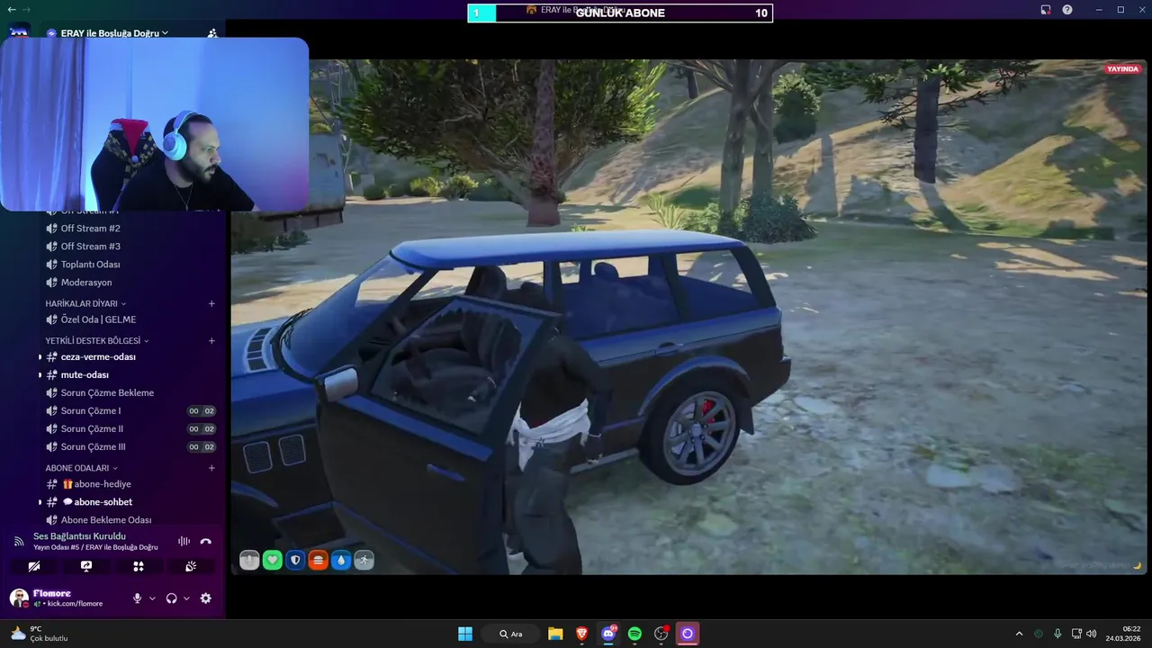The height and width of the screenshot is (648, 1152).
Task: Click the GÜNLÜK ABONE progress bar
Action: (x=620, y=13)
